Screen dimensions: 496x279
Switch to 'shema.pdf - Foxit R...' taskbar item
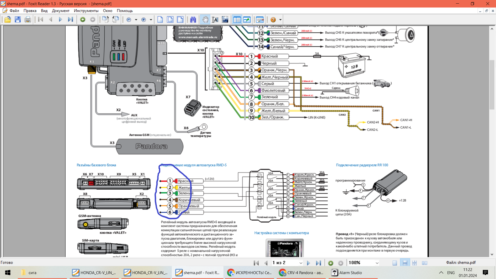coord(198,273)
